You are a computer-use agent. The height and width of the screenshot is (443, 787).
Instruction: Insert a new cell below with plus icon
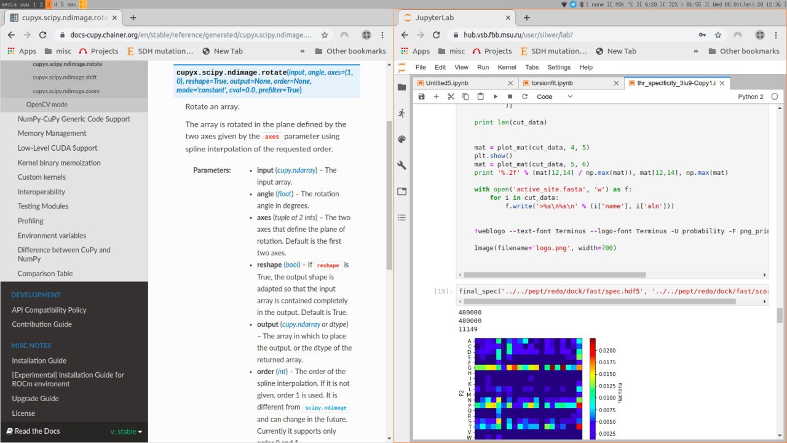pos(436,97)
